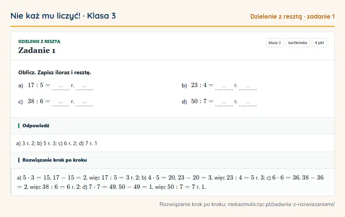This screenshot has height=217, width=345.
Task: Select the remainder blank for 23 : 4
Action: (248, 87)
